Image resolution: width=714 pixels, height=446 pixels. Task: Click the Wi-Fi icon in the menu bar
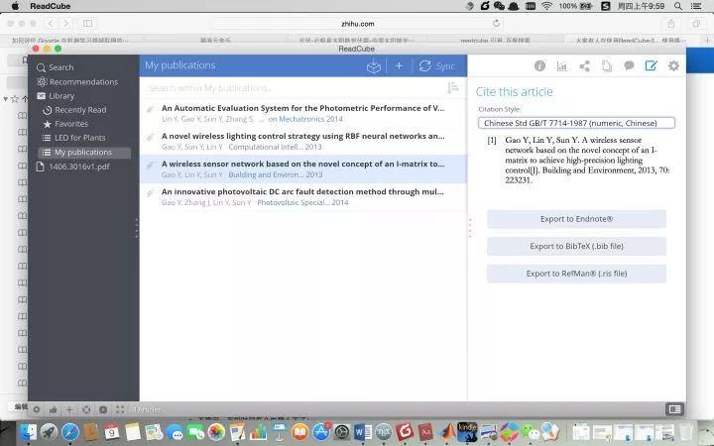click(x=546, y=6)
